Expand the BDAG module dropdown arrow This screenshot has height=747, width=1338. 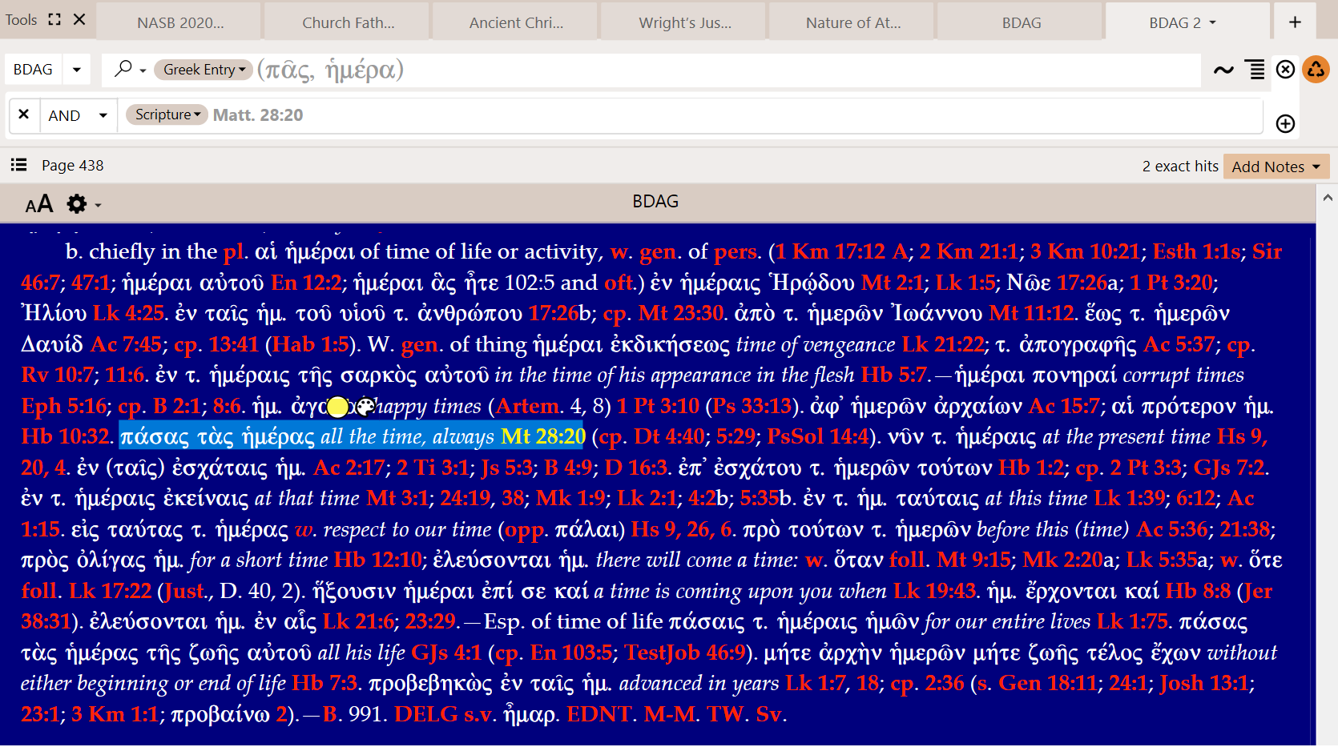pos(77,70)
